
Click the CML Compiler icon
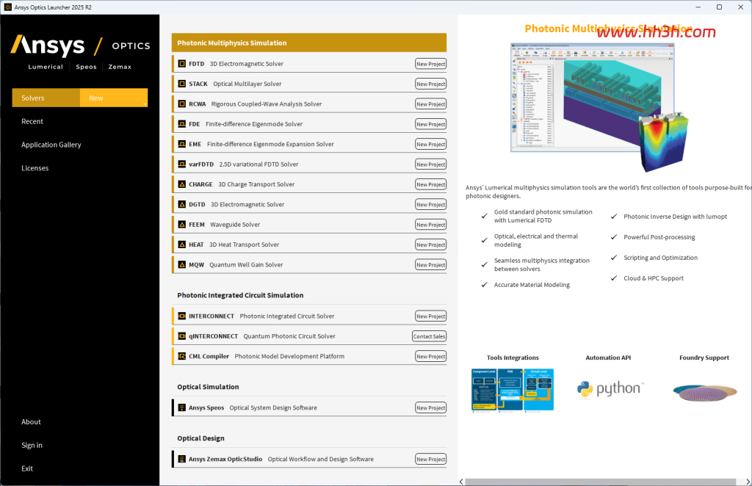pos(182,357)
